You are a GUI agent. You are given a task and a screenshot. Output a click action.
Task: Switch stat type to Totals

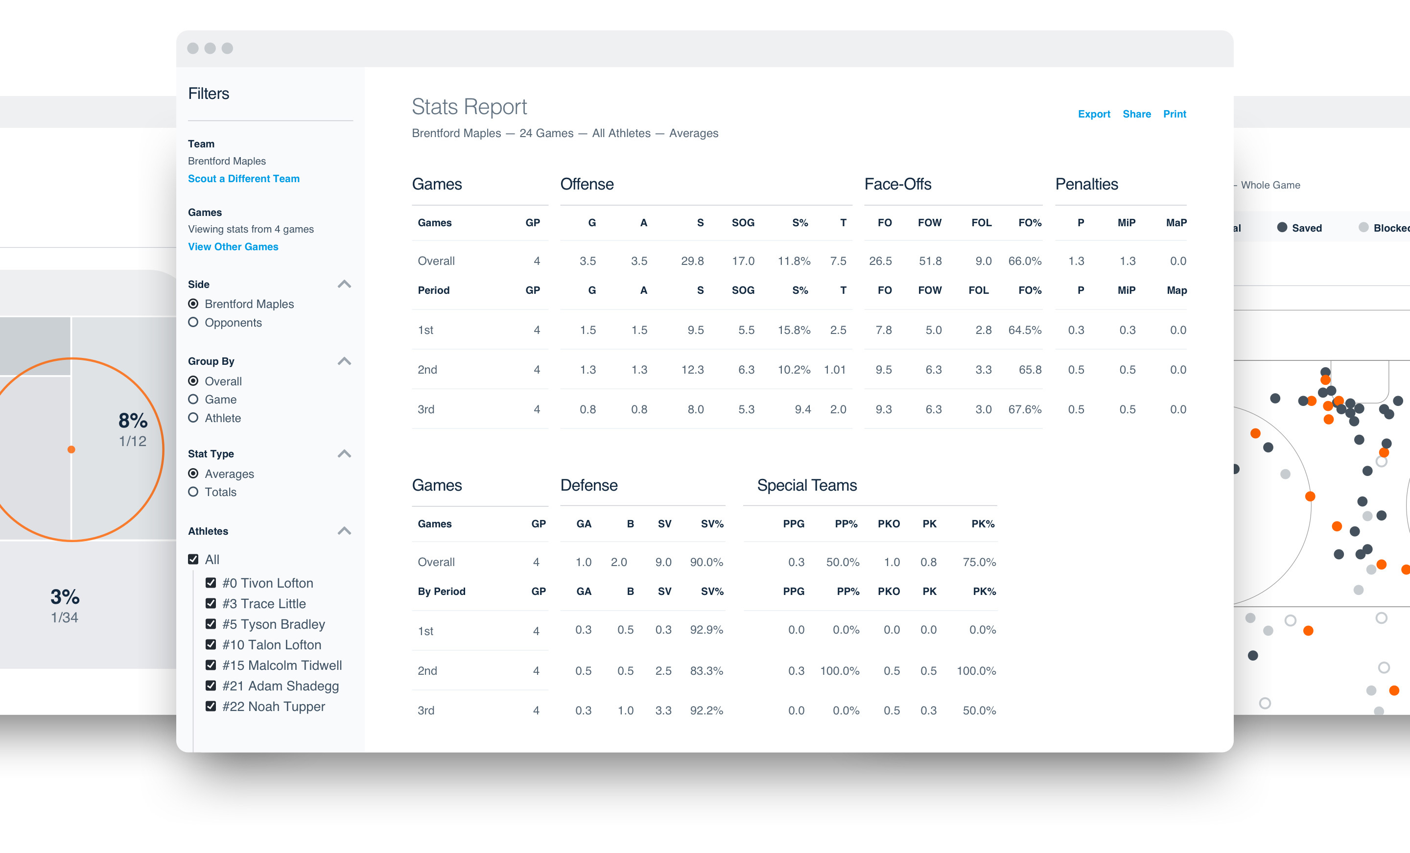(x=193, y=492)
